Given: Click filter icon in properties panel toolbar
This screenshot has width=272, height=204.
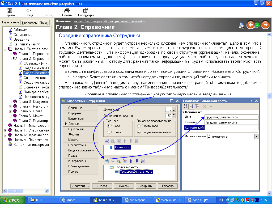Looking at the screenshot, I should point(197,106).
